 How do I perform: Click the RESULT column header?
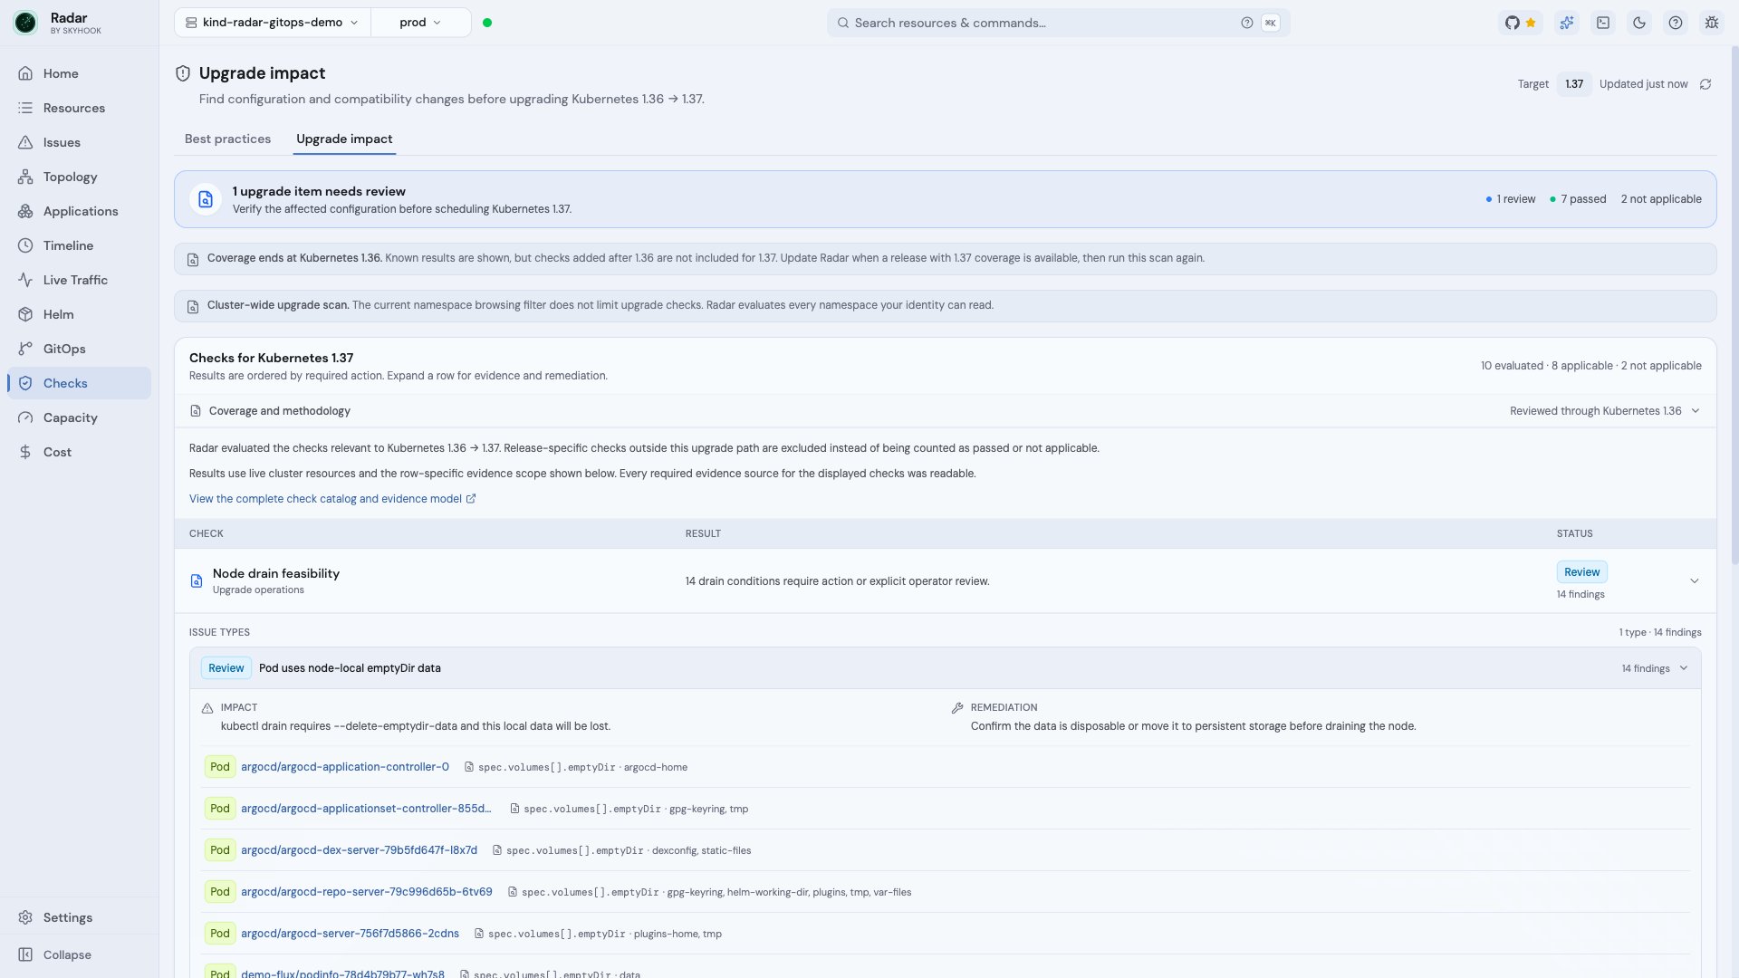[x=703, y=533]
